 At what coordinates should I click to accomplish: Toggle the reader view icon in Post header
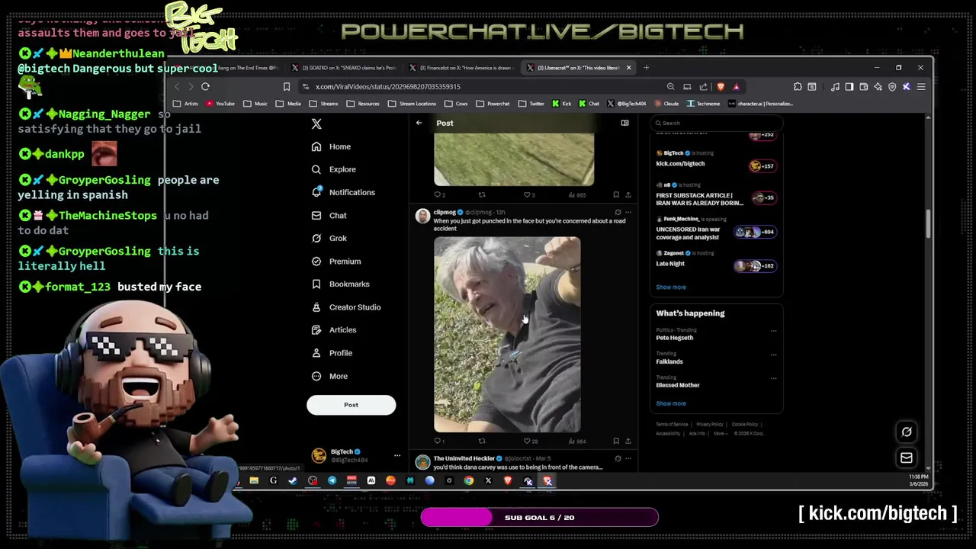(x=624, y=123)
